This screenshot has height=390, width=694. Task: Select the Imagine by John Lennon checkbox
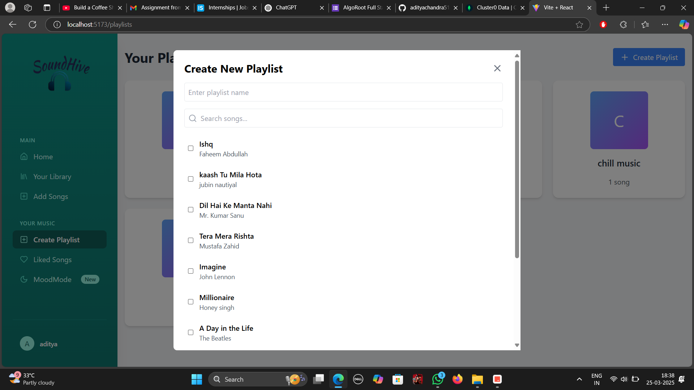click(190, 271)
